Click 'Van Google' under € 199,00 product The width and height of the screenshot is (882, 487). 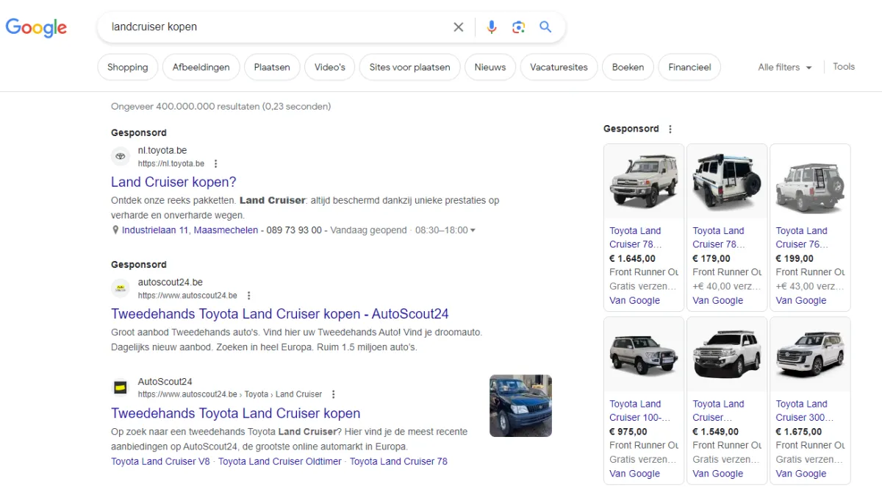[x=801, y=300]
